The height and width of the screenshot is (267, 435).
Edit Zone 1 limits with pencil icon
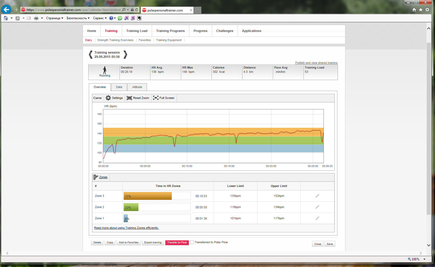pyautogui.click(x=317, y=218)
